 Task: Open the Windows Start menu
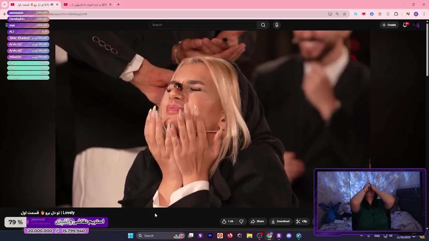[x=130, y=236]
